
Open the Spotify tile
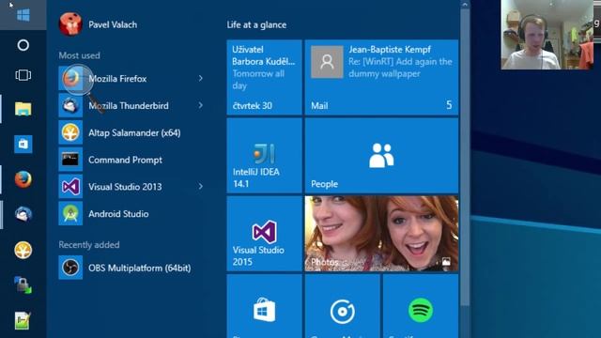point(421,306)
